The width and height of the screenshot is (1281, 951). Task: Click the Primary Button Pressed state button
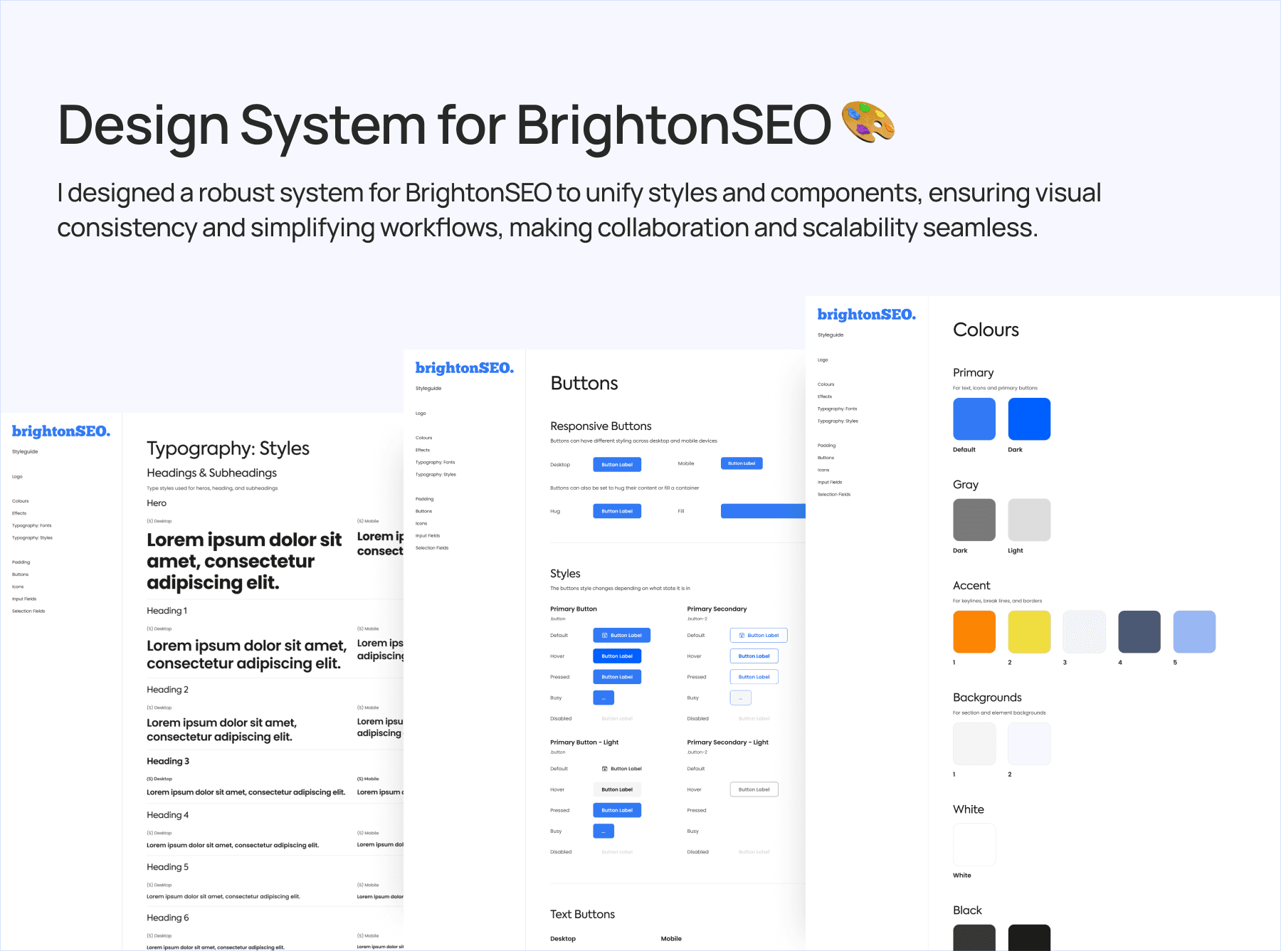[x=617, y=677]
